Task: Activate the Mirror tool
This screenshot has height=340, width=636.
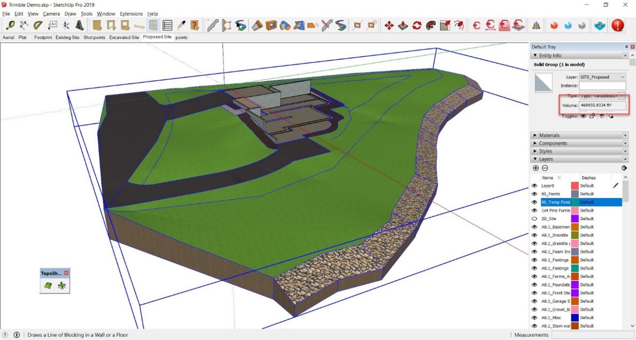Action: (536, 26)
